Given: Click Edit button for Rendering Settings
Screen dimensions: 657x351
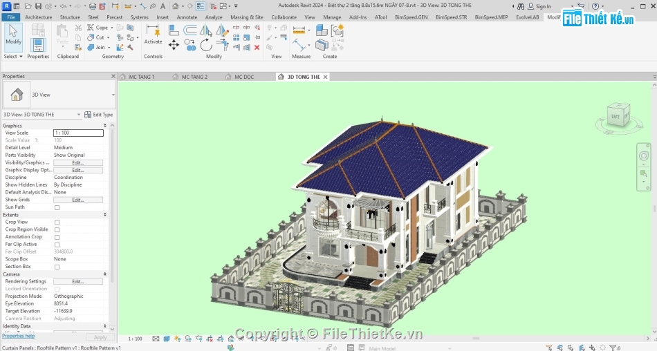Looking at the screenshot, I should [78, 281].
